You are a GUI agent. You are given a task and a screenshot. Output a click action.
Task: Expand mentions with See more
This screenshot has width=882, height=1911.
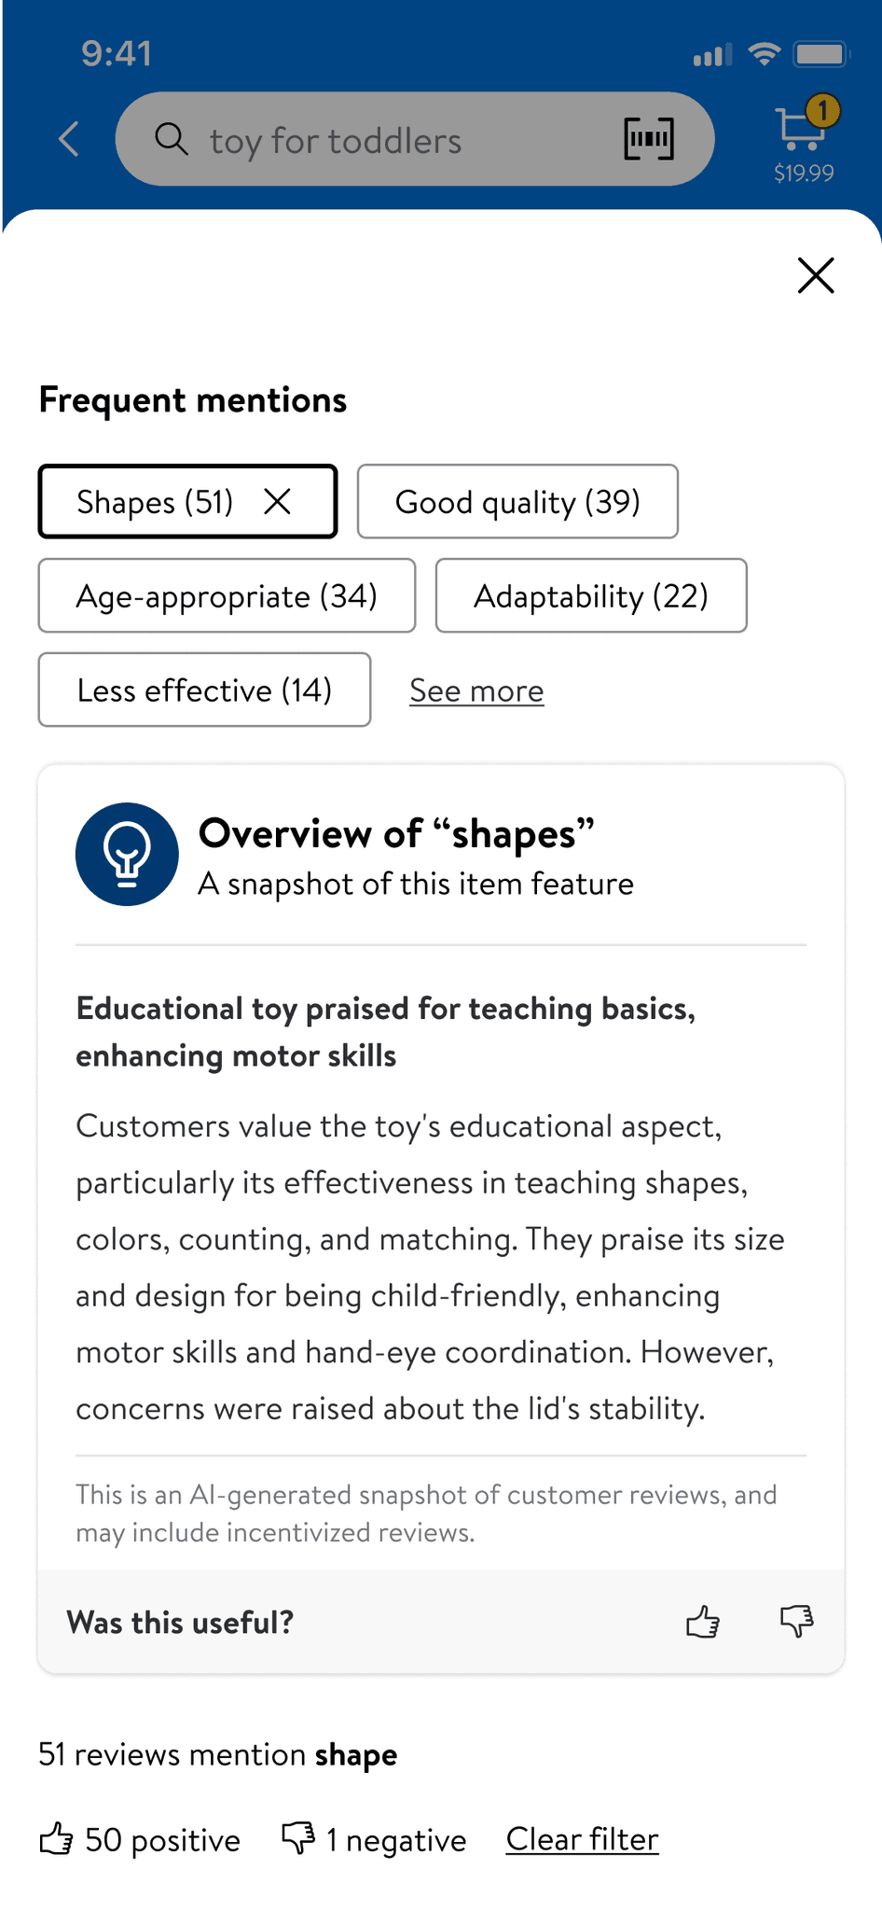(x=476, y=690)
